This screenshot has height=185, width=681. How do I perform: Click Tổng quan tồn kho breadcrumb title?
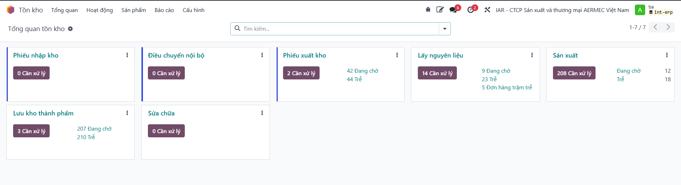[37, 29]
